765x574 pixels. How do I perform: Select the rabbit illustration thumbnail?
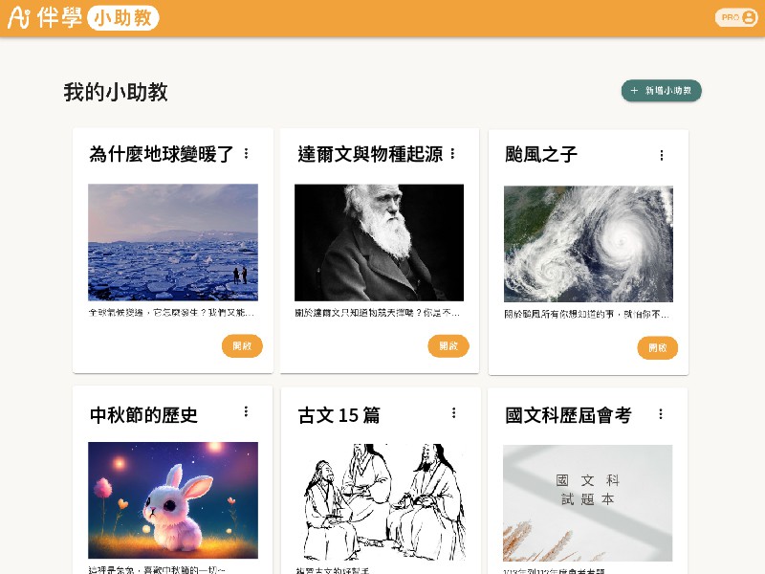(173, 499)
